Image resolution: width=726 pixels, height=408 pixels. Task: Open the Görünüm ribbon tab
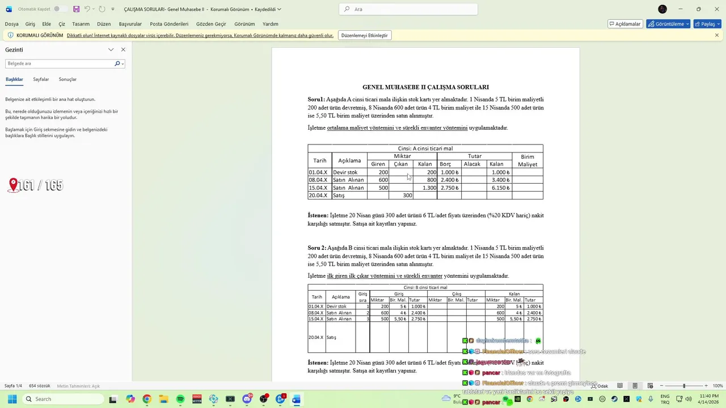[244, 24]
